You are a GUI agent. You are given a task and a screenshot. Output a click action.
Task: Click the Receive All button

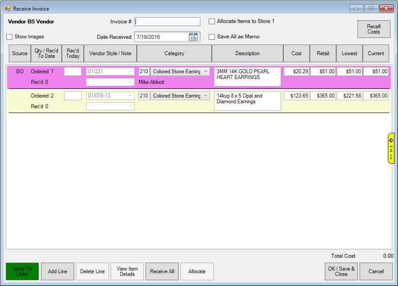click(162, 271)
